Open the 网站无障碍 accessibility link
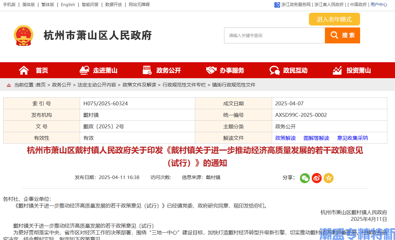This screenshot has width=395, height=240. (x=139, y=4)
